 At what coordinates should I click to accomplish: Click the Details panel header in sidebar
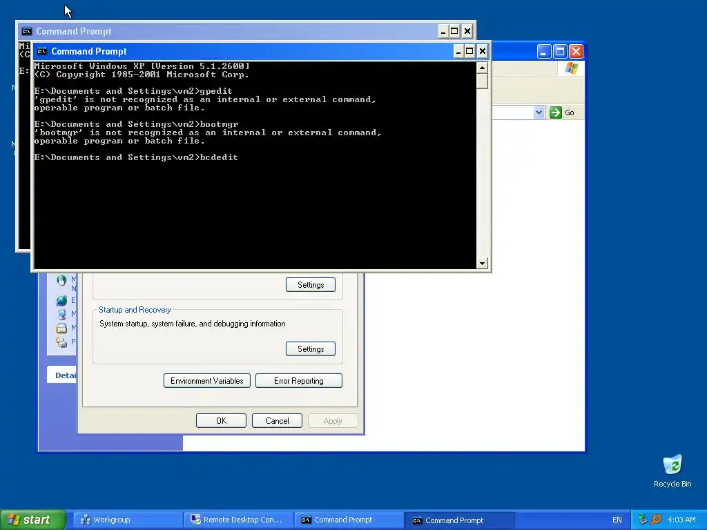[x=62, y=375]
